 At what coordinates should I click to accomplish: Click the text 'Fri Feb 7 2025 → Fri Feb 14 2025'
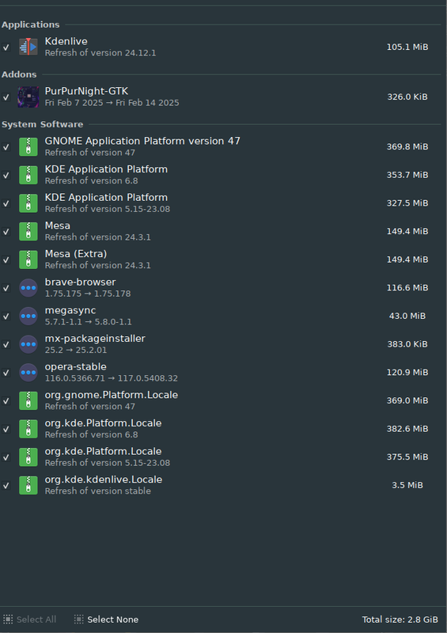(112, 103)
